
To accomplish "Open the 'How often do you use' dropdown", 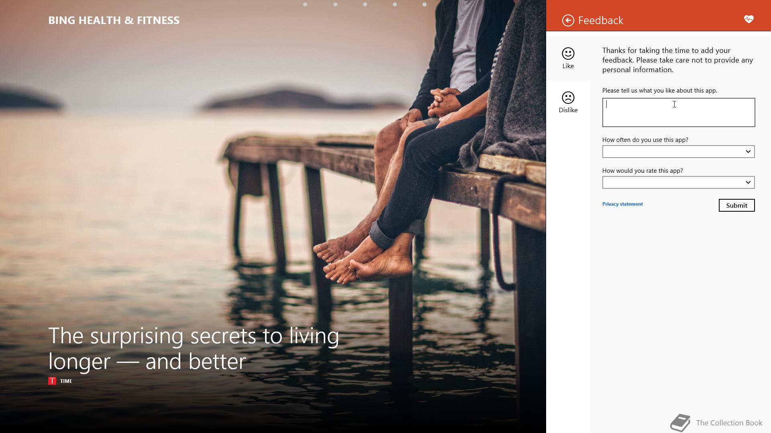I will click(x=678, y=152).
